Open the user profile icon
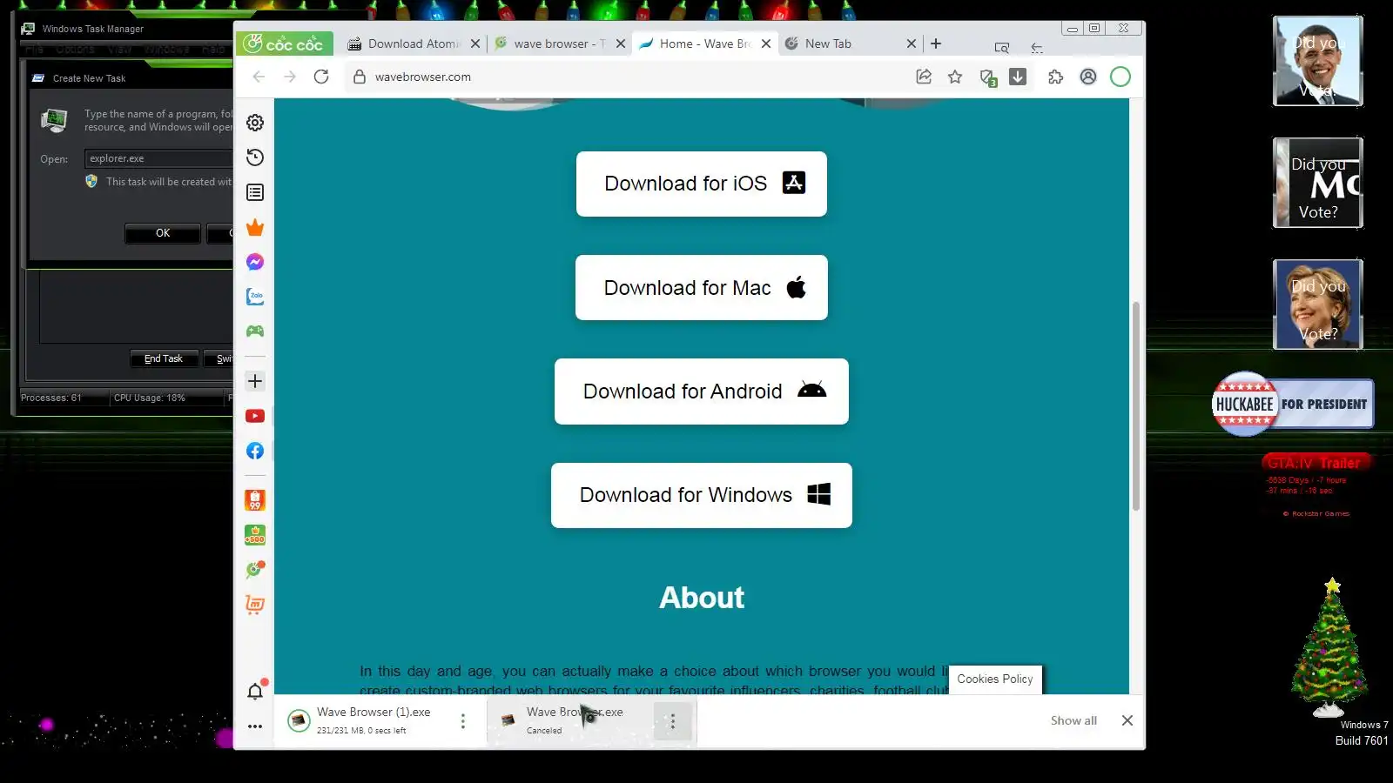This screenshot has height=783, width=1393. 1088,77
